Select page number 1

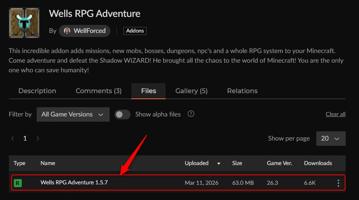click(x=25, y=139)
